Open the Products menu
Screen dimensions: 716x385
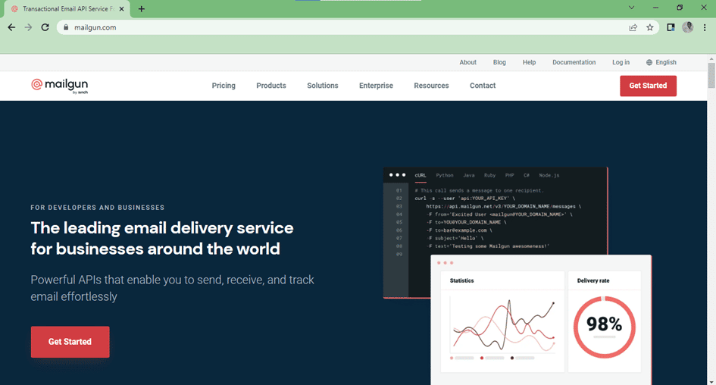click(271, 86)
